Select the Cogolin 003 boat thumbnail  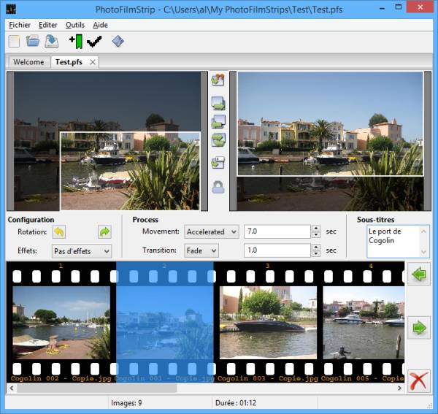coord(268,323)
